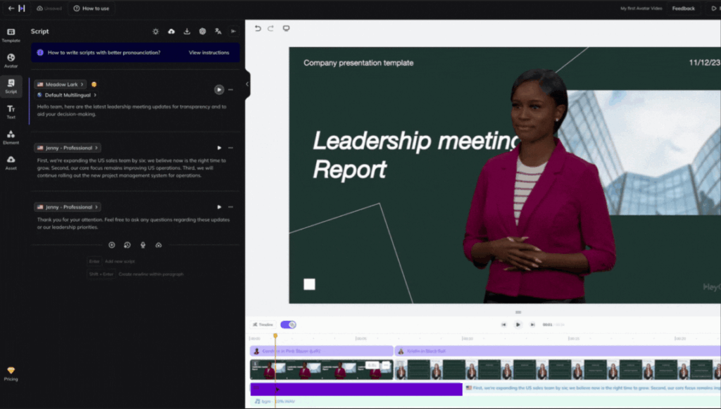
Task: Click the Feedback button
Action: point(683,8)
